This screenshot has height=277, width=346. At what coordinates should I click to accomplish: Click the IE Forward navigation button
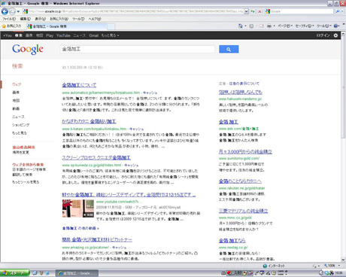tap(12, 11)
